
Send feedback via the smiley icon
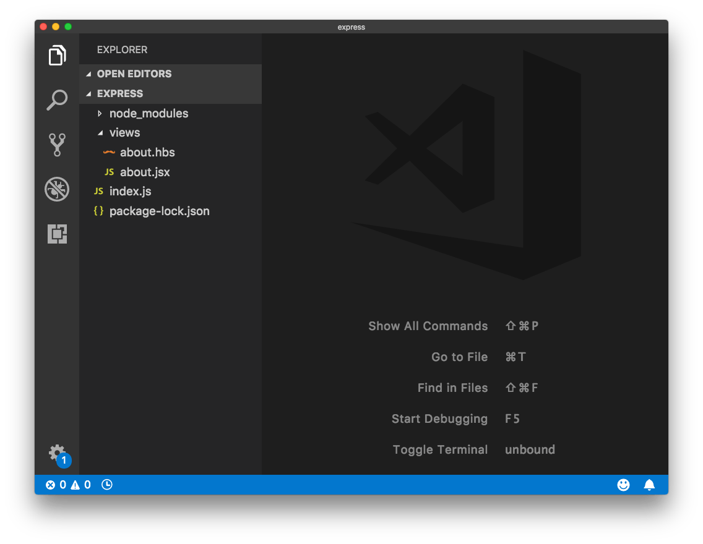pyautogui.click(x=623, y=485)
